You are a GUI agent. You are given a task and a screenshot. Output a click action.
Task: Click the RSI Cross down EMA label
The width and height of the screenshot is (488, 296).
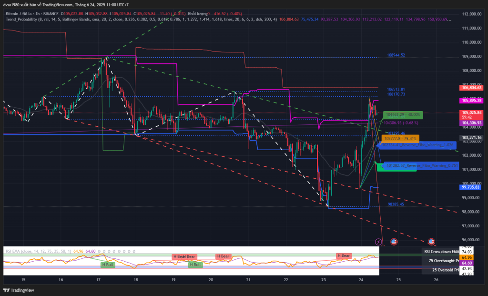(441, 252)
